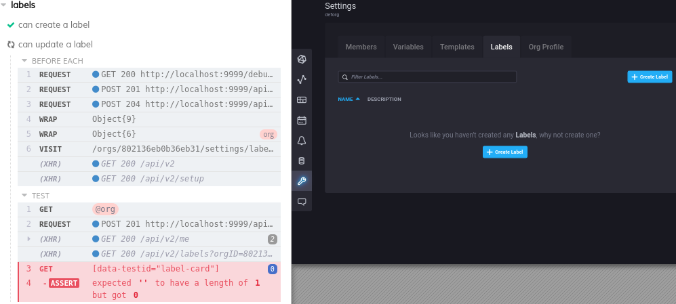Select the 'can update a label' test
This screenshot has height=304, width=676.
tap(55, 45)
